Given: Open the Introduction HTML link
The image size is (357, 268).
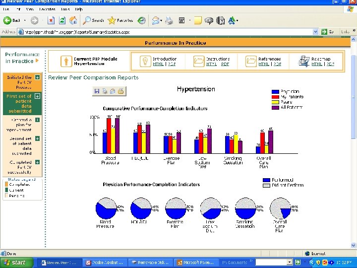Looking at the screenshot, I should click(158, 64).
